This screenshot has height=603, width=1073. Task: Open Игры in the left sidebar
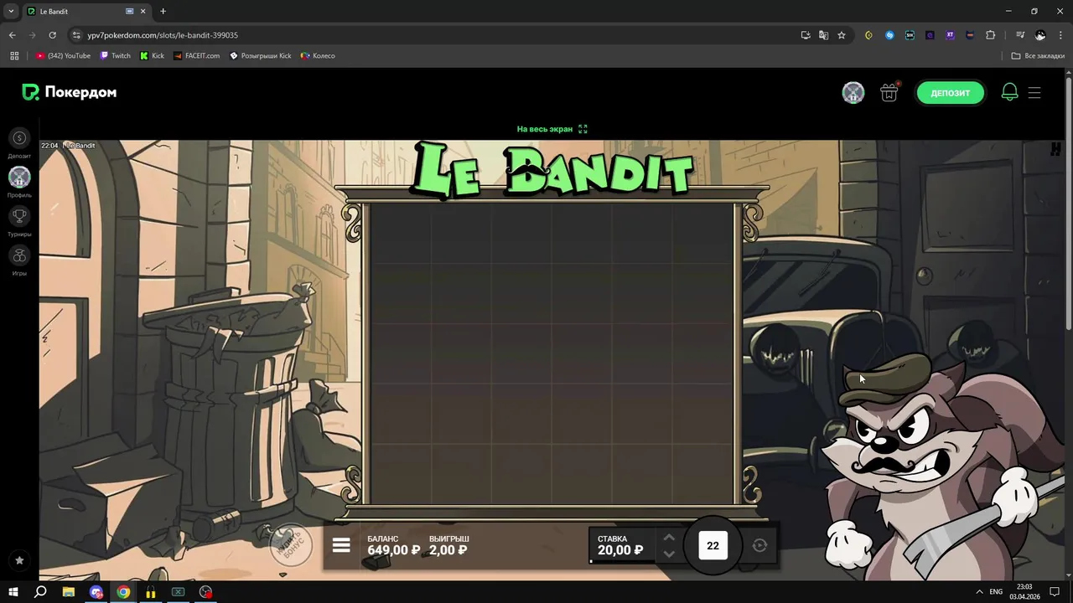pos(19,255)
